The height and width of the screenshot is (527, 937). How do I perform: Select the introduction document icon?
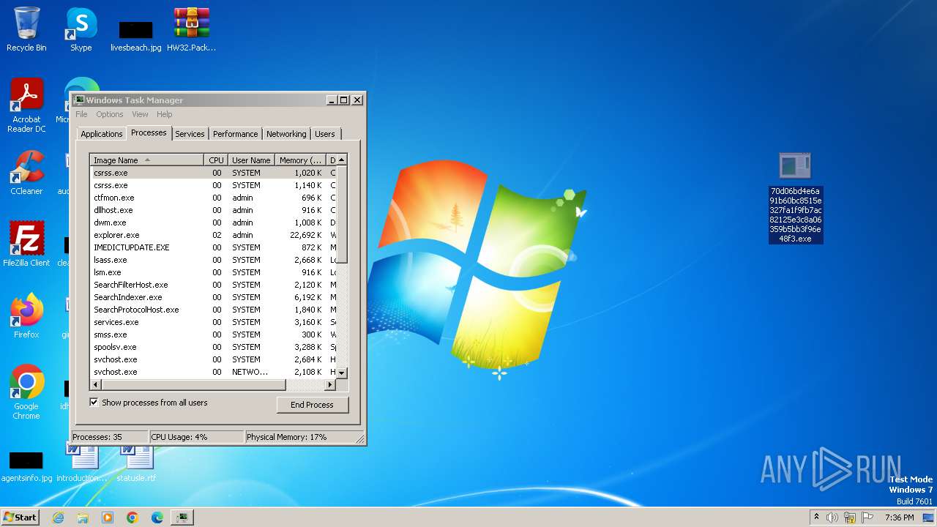(x=81, y=464)
